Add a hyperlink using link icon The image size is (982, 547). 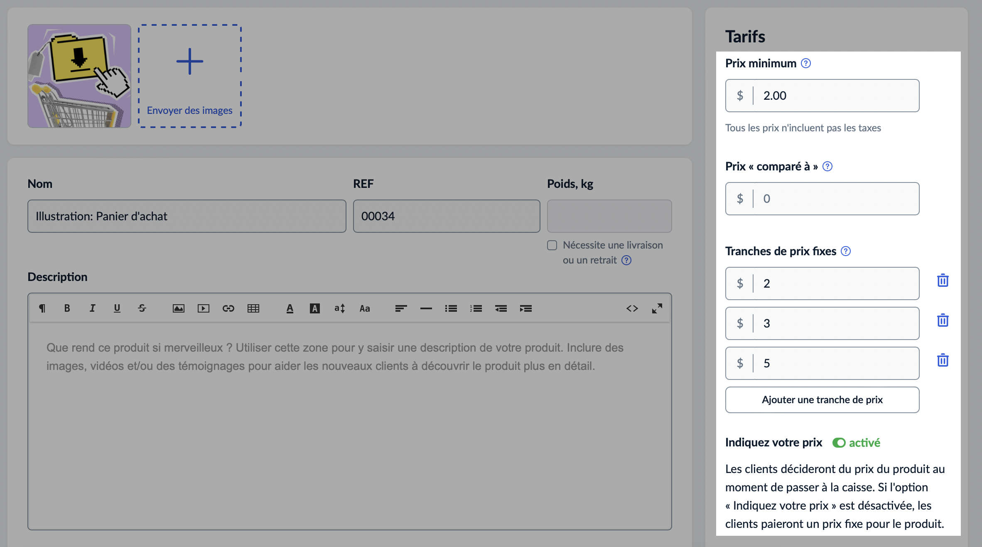[x=228, y=308]
